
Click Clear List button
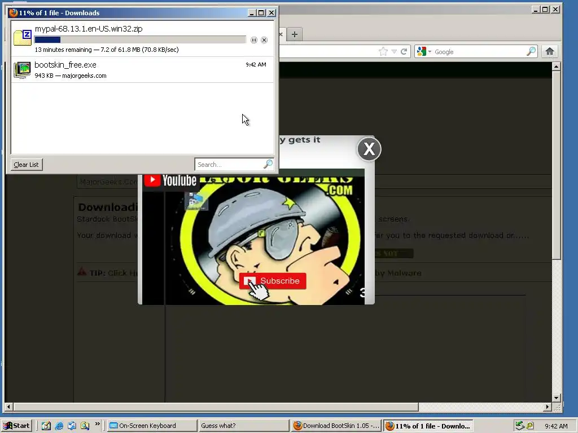(26, 165)
